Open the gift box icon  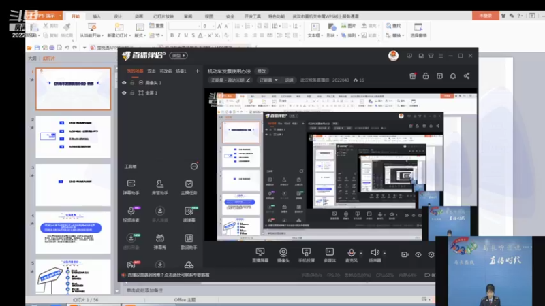[x=413, y=76]
